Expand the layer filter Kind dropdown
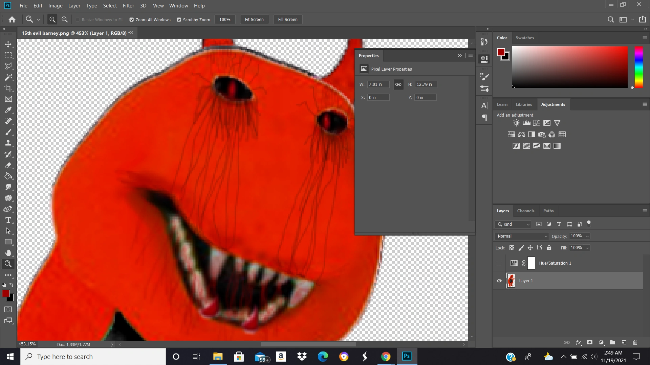 [x=528, y=224]
